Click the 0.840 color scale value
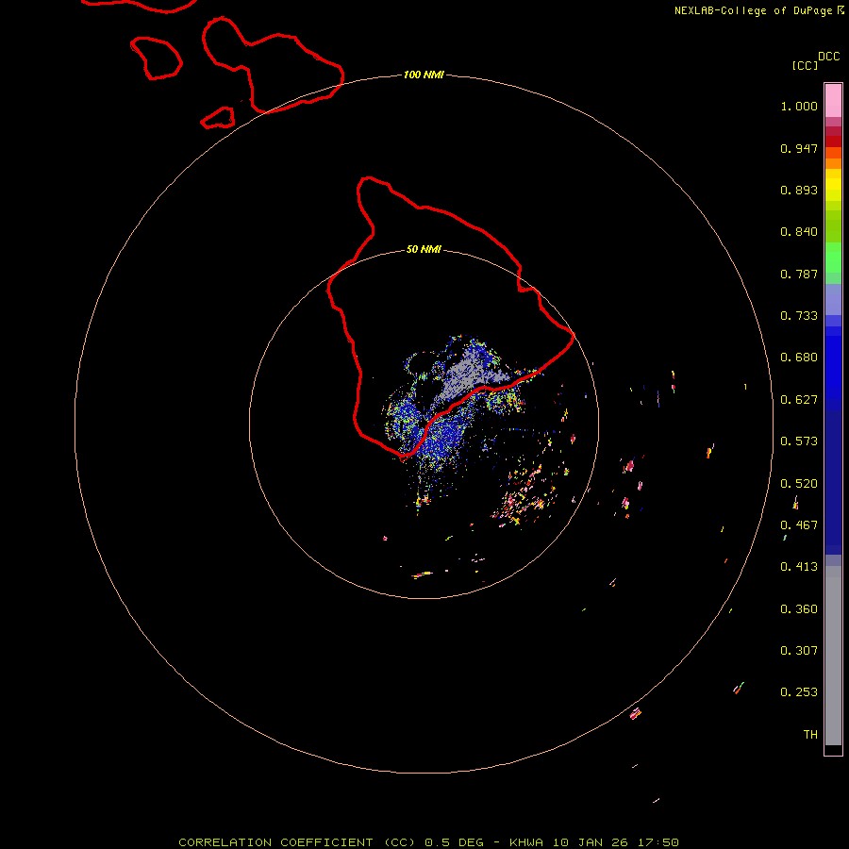Screen dimensions: 849x849 pos(799,232)
